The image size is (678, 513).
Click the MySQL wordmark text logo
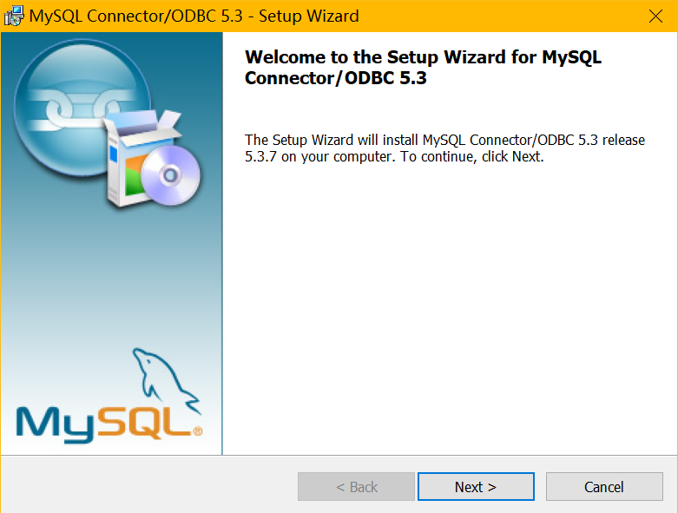click(104, 424)
